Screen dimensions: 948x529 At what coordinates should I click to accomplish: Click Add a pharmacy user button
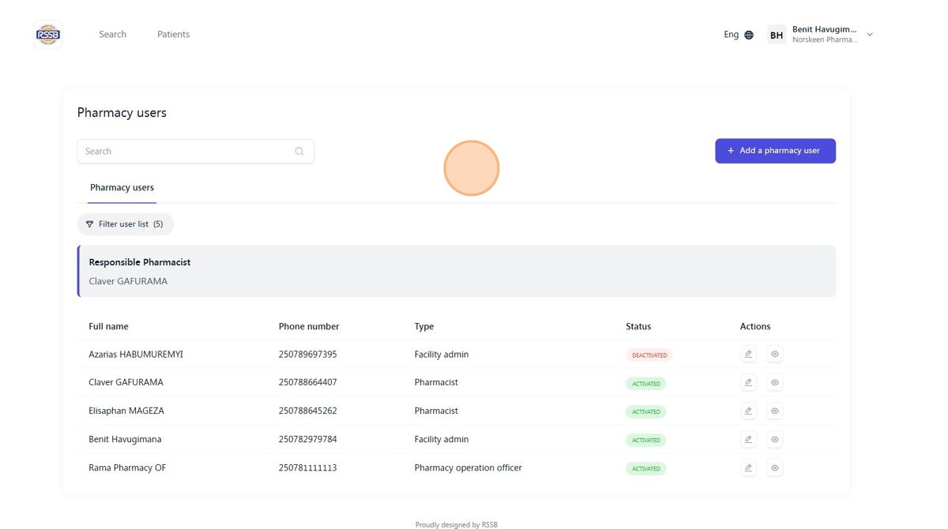coord(775,151)
